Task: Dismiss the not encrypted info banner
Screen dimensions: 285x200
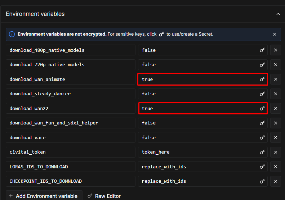Action: click(275, 34)
